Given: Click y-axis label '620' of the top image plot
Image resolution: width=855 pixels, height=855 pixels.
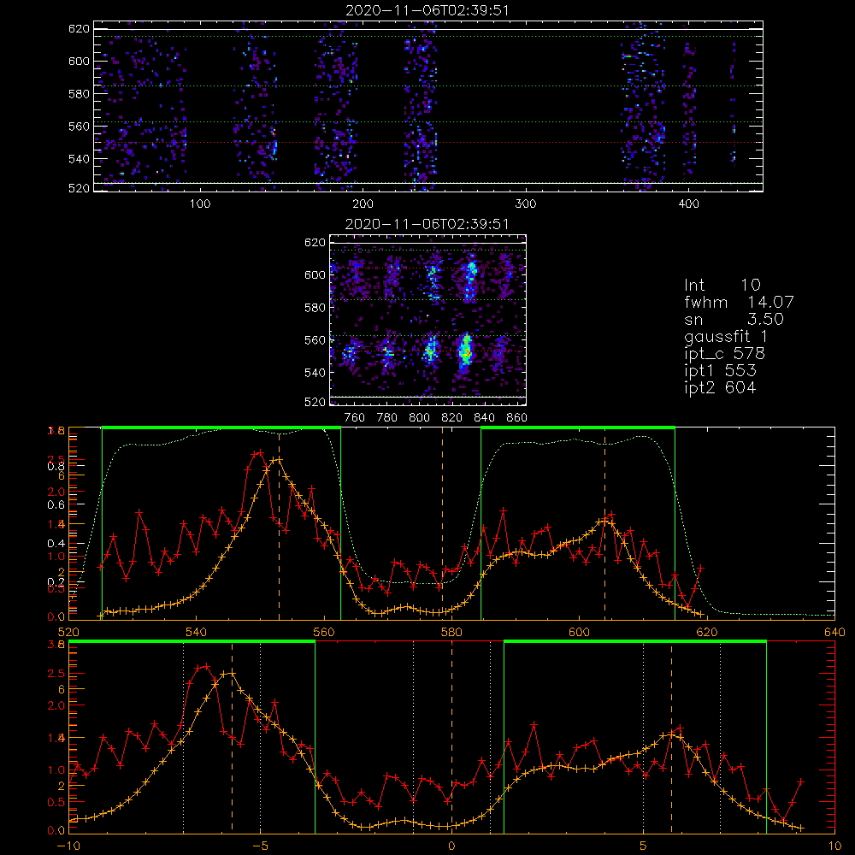Looking at the screenshot, I should click(79, 28).
